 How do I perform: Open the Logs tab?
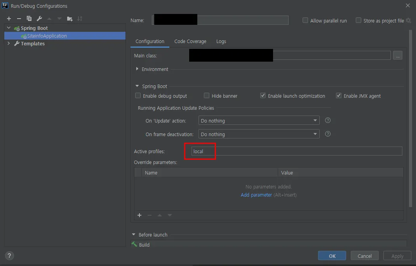click(221, 41)
